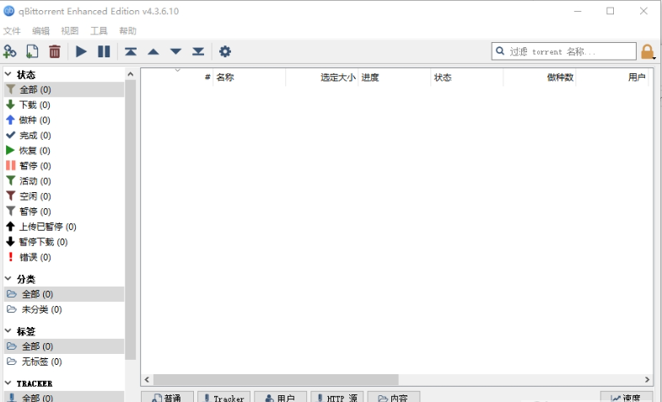662x402 pixels.
Task: Open options gear icon
Action: coord(225,51)
